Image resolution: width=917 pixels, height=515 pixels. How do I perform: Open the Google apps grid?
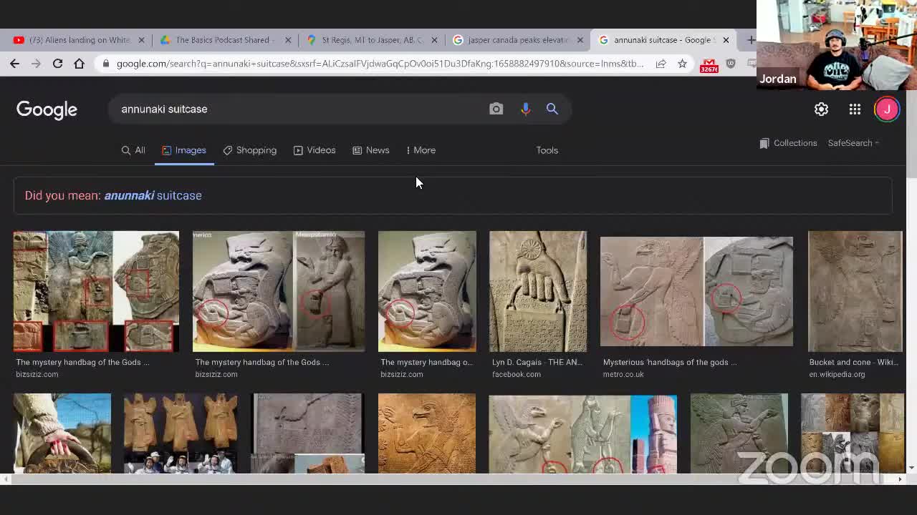(x=855, y=109)
